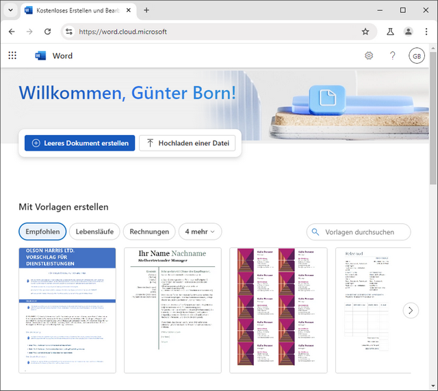Expand the '4 mehr' template categories
438x391 pixels.
[x=200, y=231]
